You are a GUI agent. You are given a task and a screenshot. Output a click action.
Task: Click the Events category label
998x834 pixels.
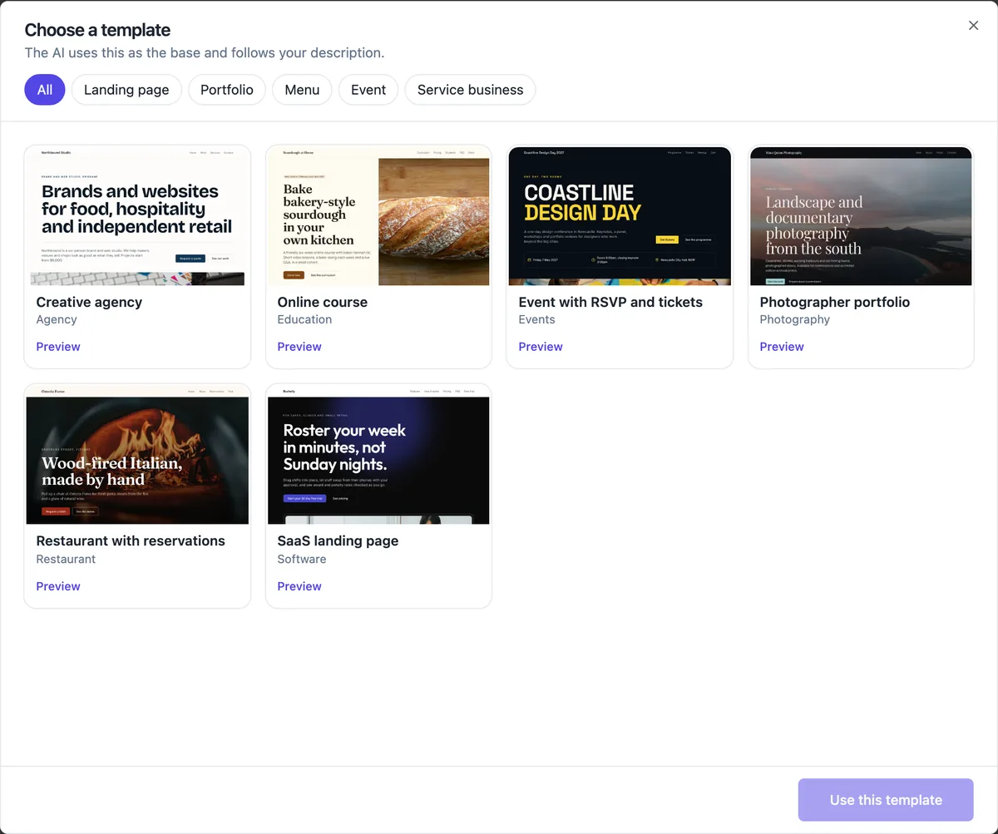(x=536, y=319)
